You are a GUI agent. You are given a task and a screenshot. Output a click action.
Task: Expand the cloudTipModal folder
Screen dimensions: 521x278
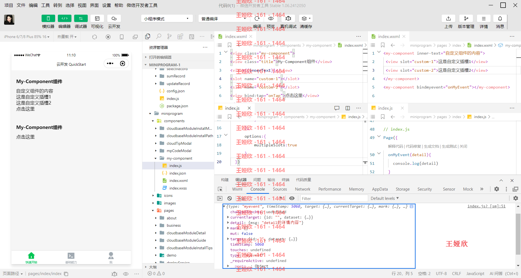point(178,143)
